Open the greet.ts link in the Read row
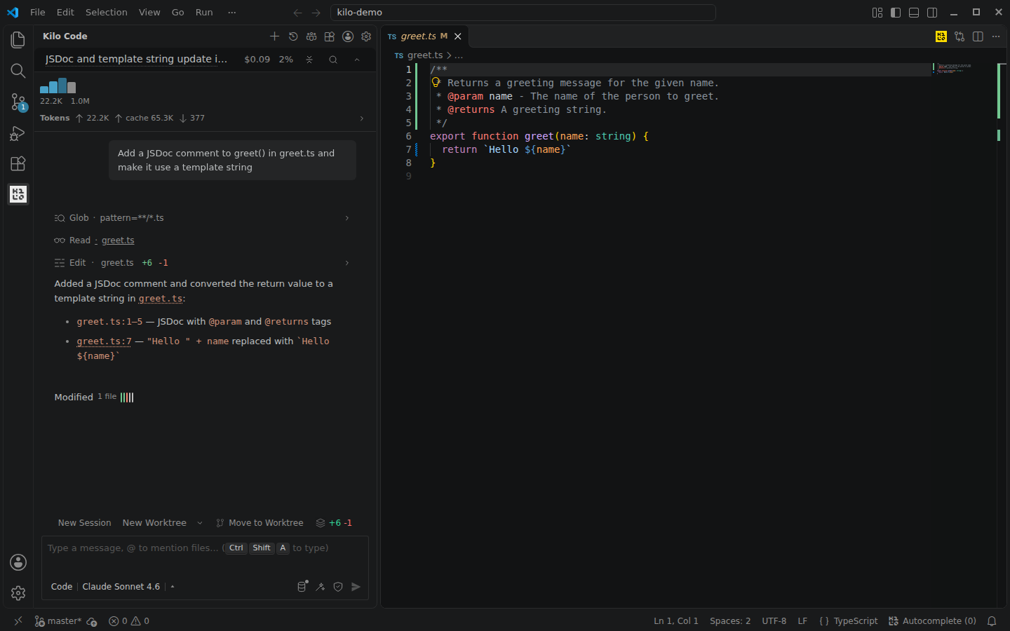This screenshot has height=631, width=1010. tap(118, 240)
